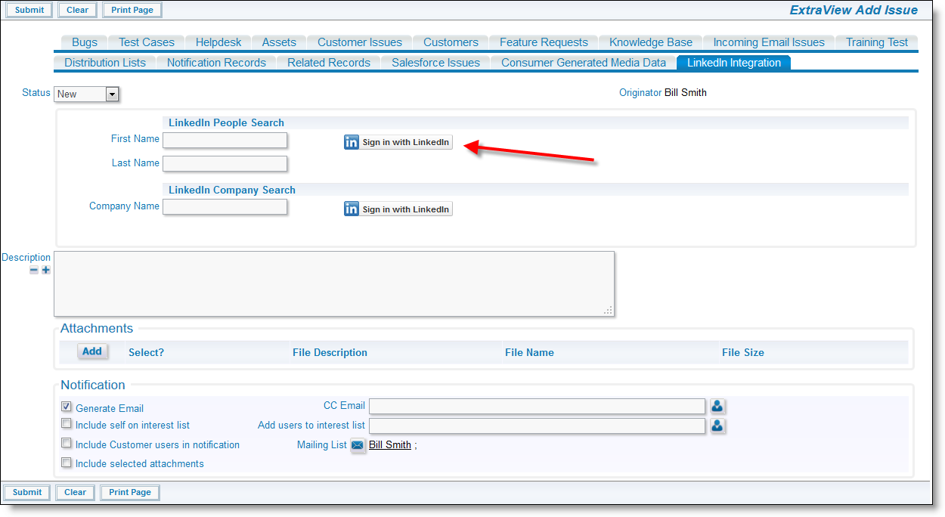Viewport: 945px width, 517px height.
Task: Switch to the Bugs tab
Action: click(x=85, y=42)
